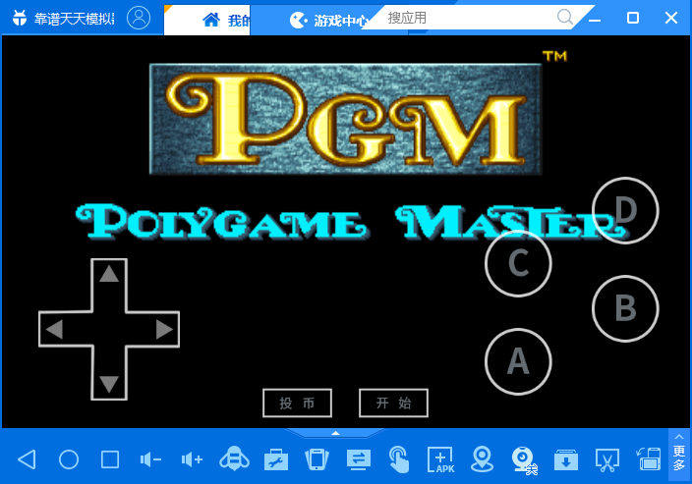The image size is (692, 484).
Task: Tap the D game button
Action: tap(625, 210)
